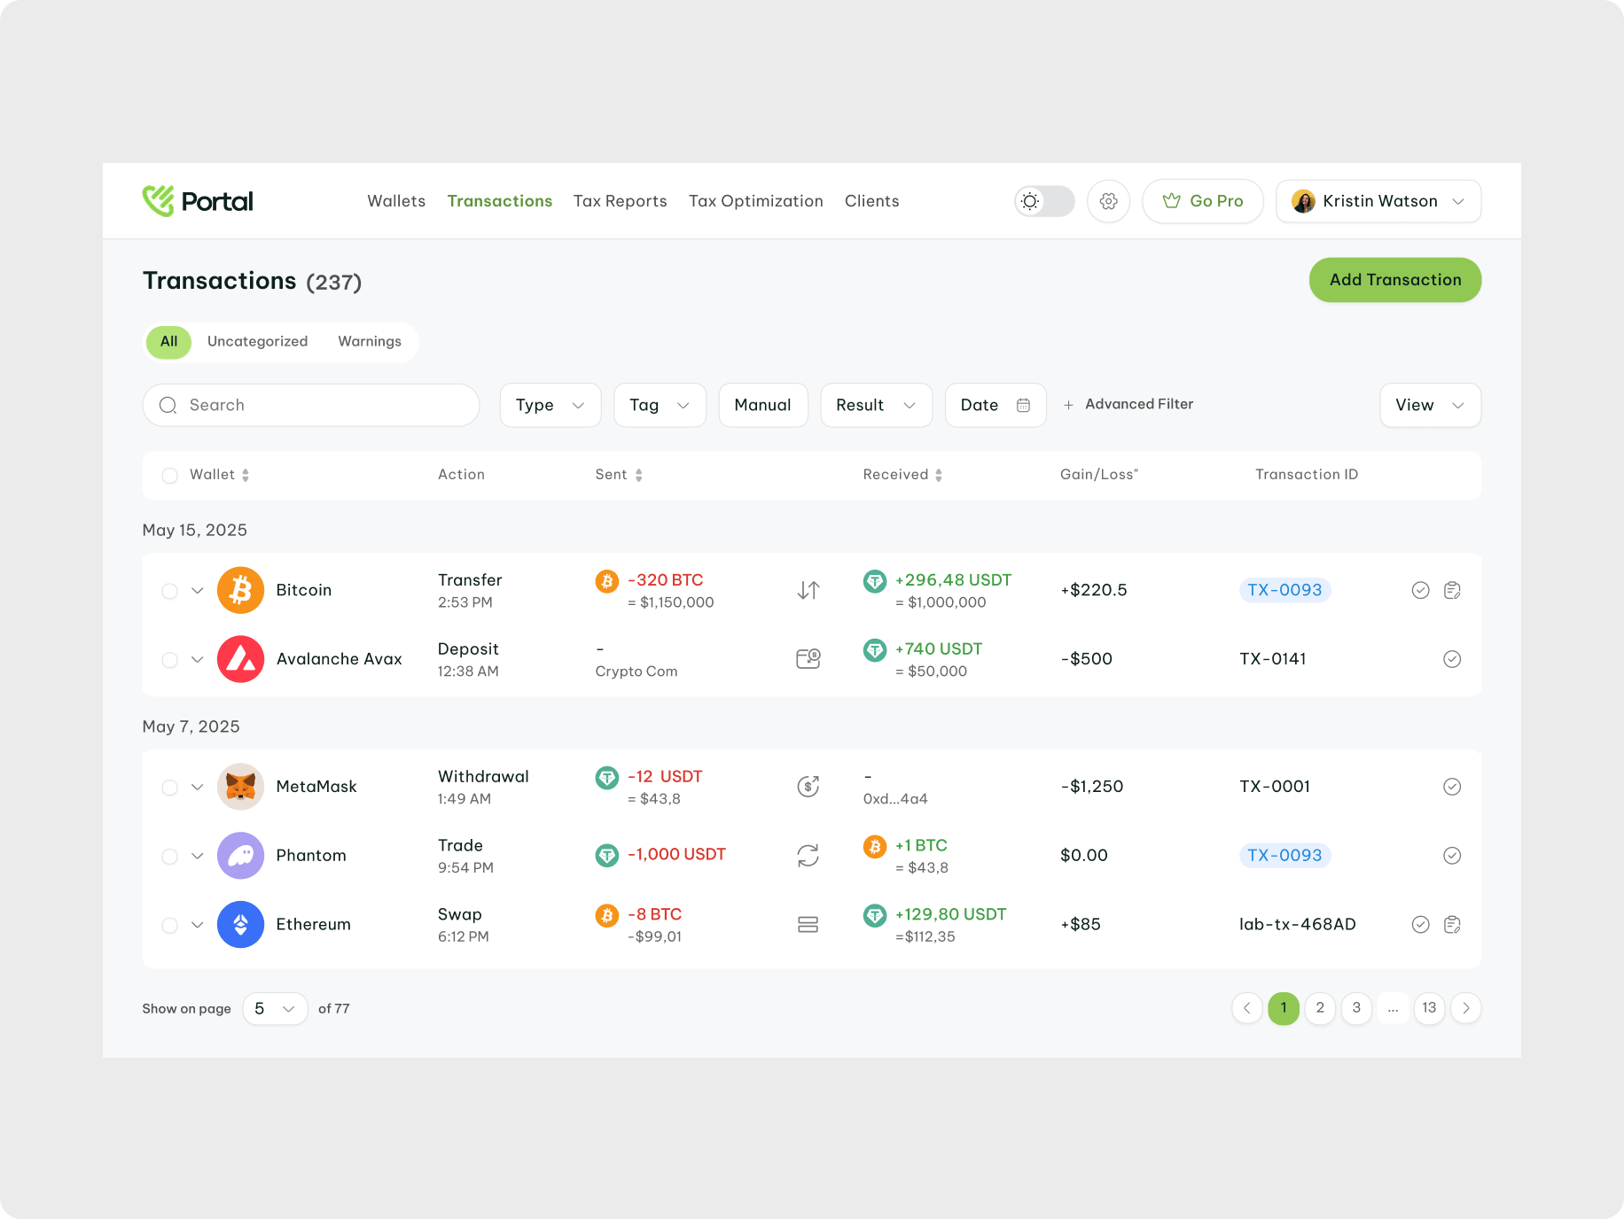Image resolution: width=1624 pixels, height=1219 pixels.
Task: Open the Type filter dropdown
Action: pos(550,405)
